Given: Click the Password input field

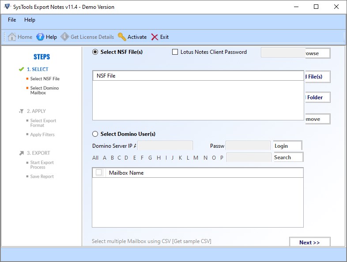Looking at the screenshot, I should tap(248, 146).
